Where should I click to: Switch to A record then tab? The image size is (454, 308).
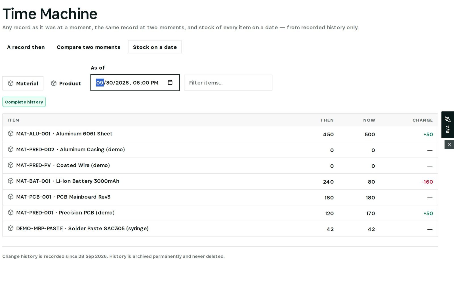[x=26, y=47]
